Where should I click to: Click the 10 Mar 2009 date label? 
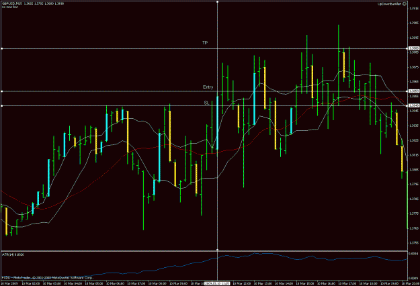click(x=9, y=283)
